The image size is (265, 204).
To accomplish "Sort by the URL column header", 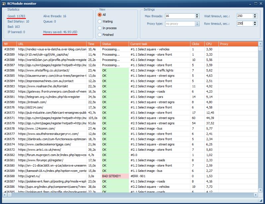I will (x=51, y=44).
